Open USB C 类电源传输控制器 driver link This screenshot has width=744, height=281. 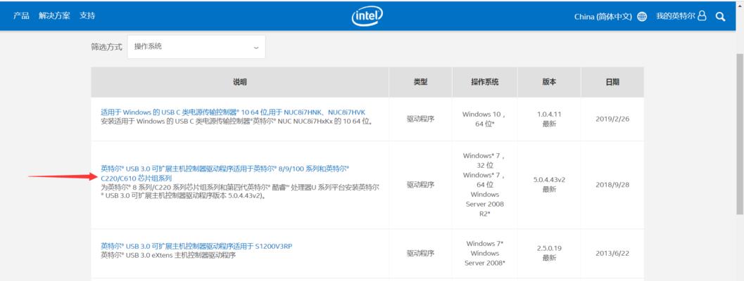point(233,112)
